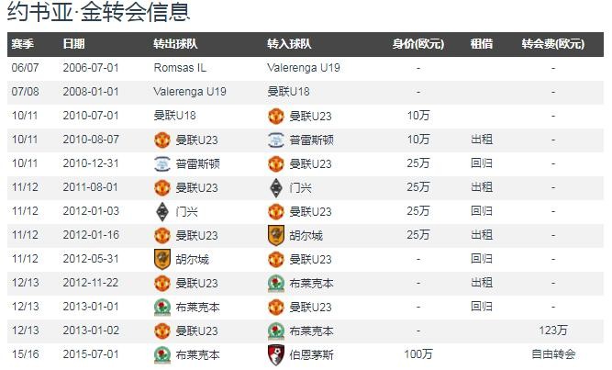
Task: Click the 身价(欧元) column header
Action: [418, 44]
